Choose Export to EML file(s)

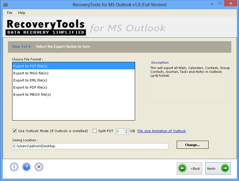coord(73,80)
